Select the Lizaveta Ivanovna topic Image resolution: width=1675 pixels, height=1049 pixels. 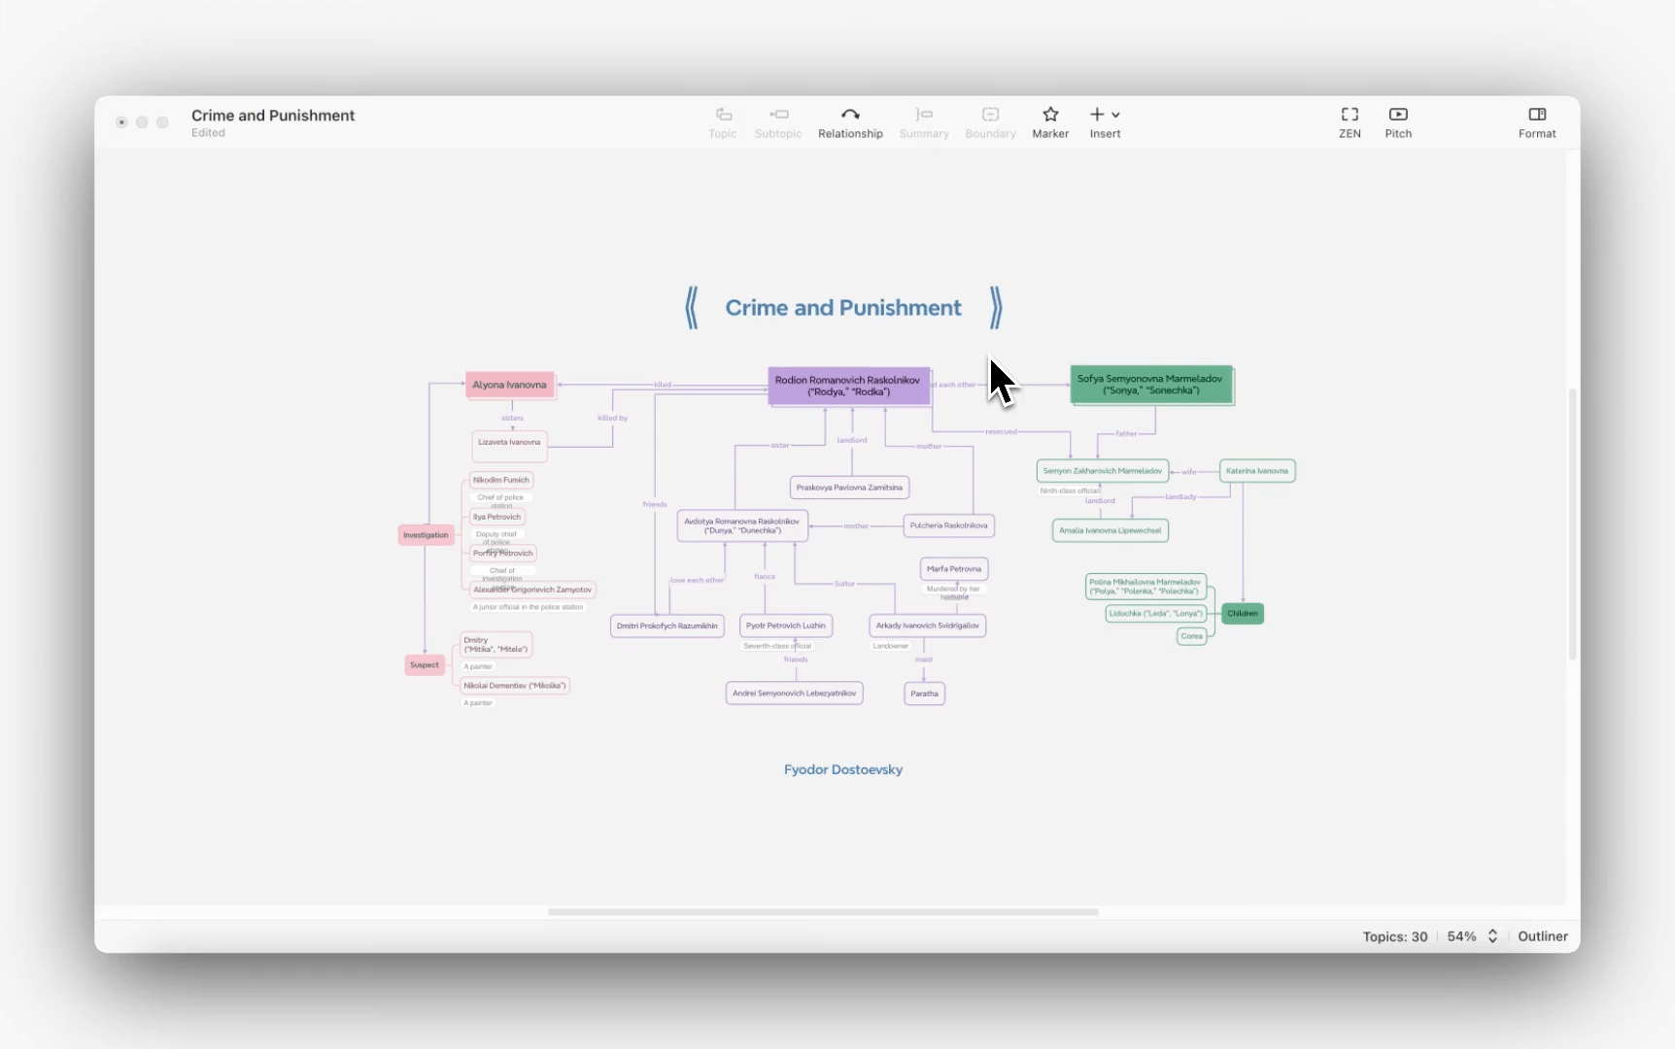click(509, 446)
